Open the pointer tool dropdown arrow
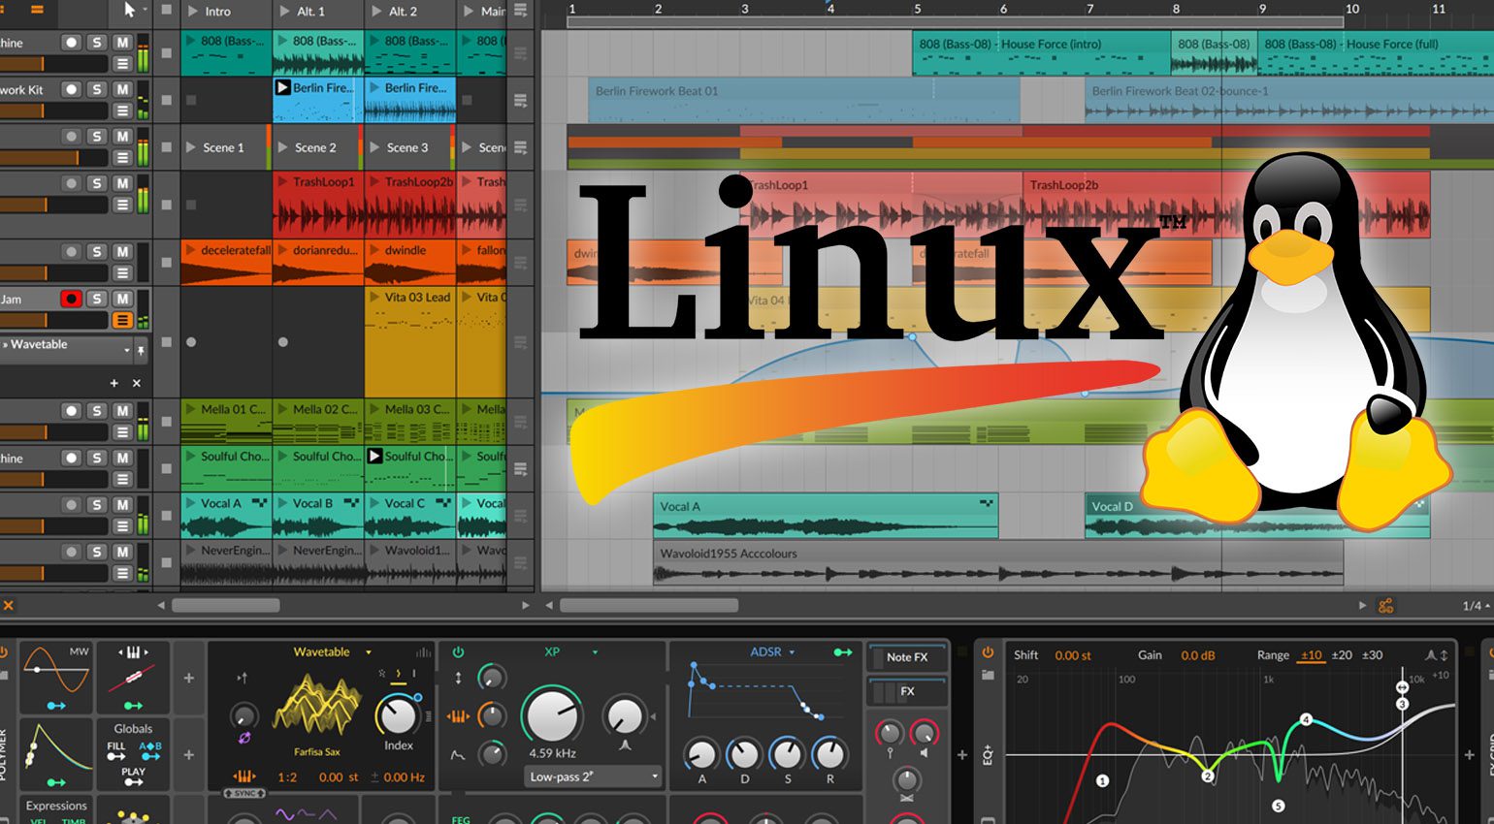Screen dimensions: 1494x824 146,11
